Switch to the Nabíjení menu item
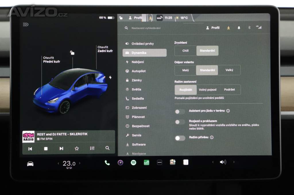Image resolution: width=294 pixels, height=195 pixels. 138,62
